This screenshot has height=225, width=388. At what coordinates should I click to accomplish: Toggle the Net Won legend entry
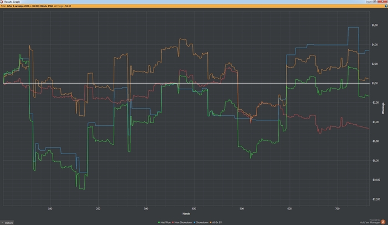point(164,222)
